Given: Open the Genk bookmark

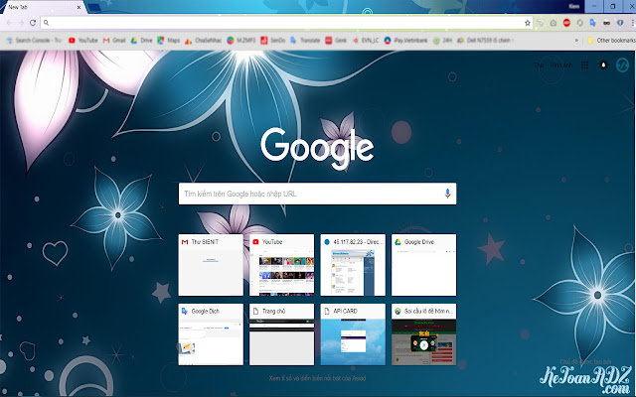Looking at the screenshot, I should tap(336, 41).
